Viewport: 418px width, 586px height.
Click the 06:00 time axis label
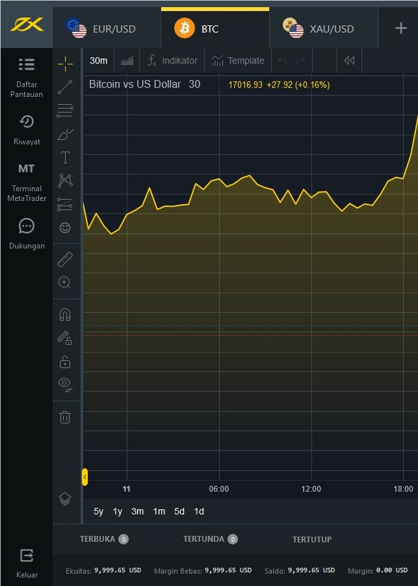(219, 489)
